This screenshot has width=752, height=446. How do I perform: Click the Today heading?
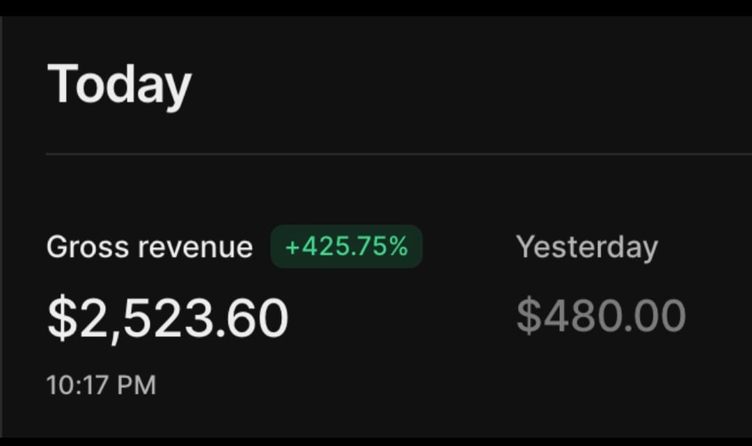[120, 84]
